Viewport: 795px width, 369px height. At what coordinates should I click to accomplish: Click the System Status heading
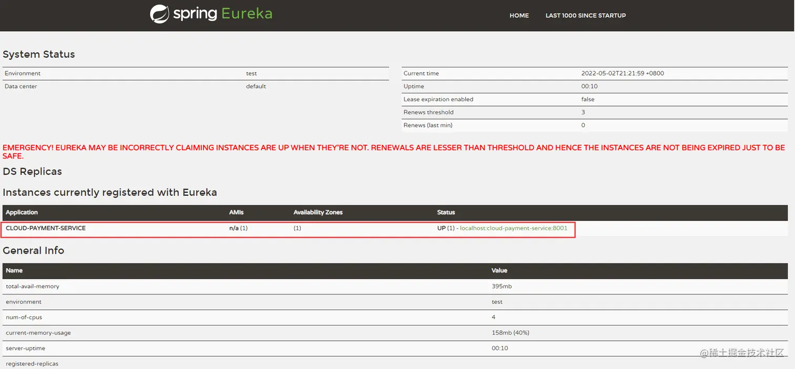tap(39, 55)
